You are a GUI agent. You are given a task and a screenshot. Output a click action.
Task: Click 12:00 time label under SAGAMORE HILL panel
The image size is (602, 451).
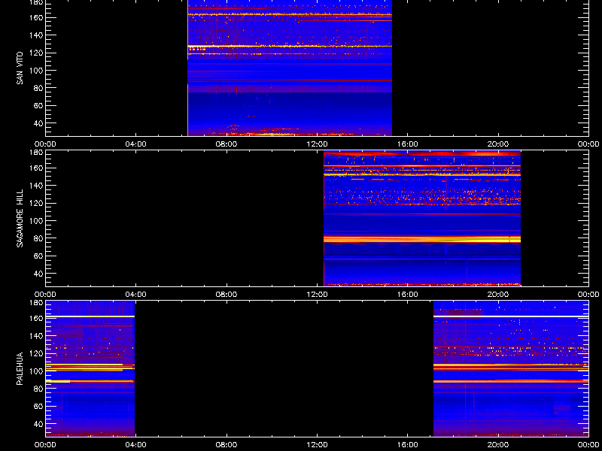coord(317,295)
